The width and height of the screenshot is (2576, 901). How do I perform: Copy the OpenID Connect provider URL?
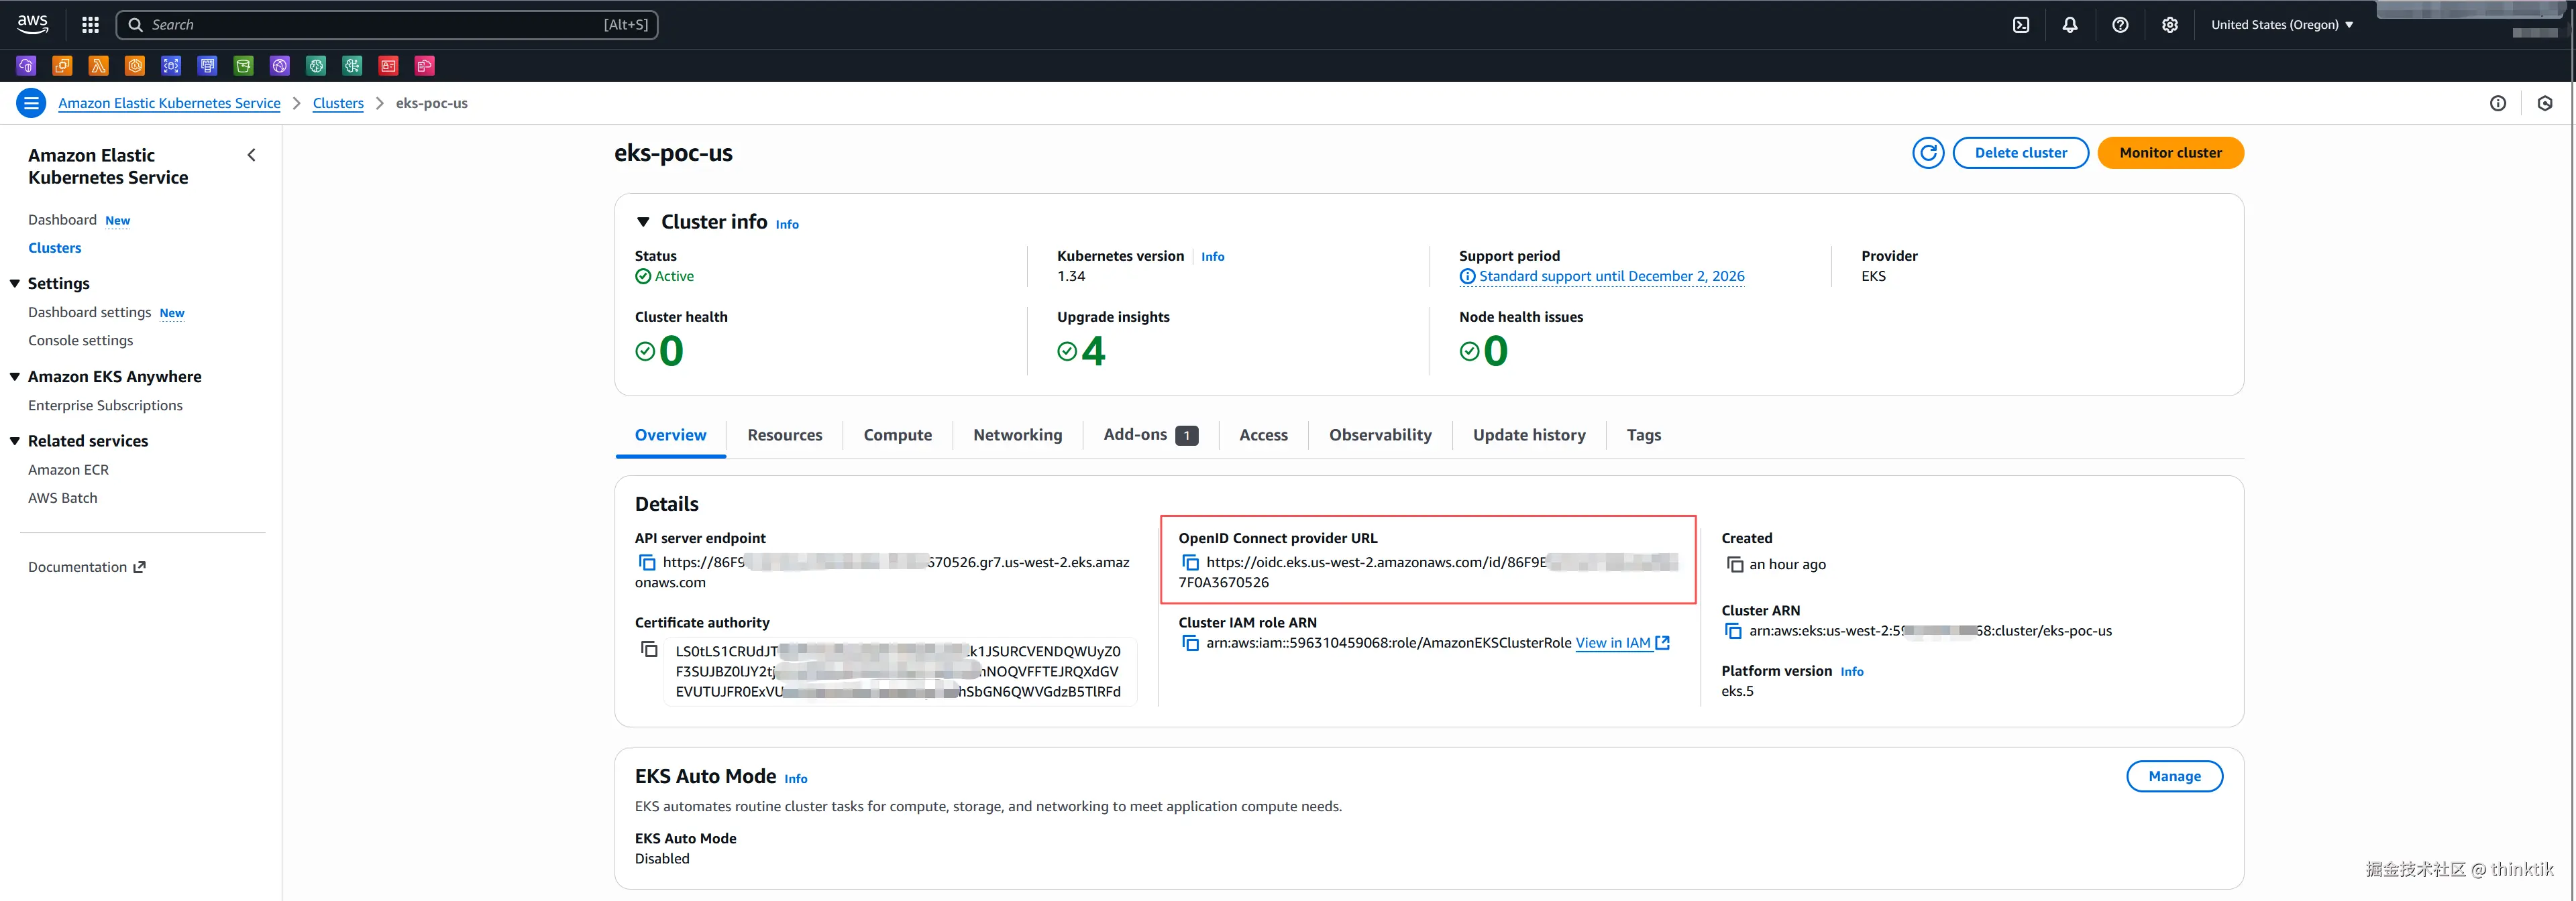pos(1190,562)
